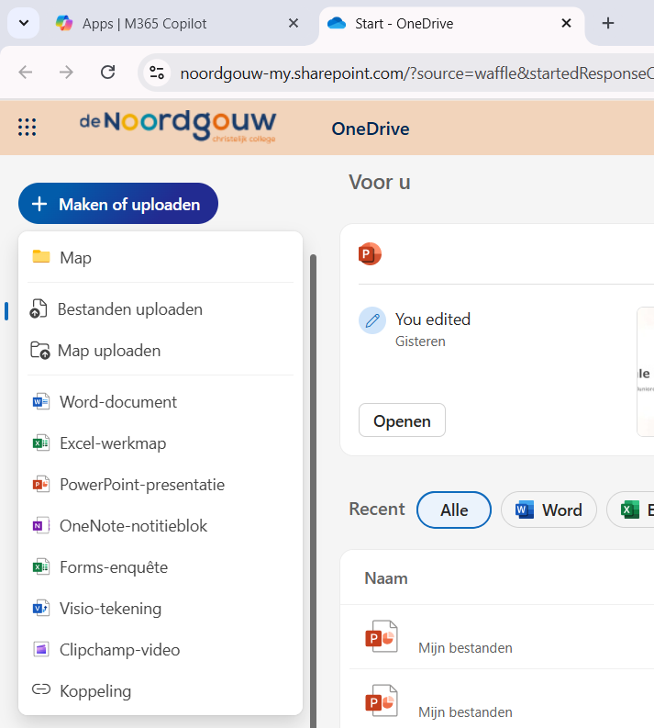Choose Map to create a new folder

(x=75, y=258)
